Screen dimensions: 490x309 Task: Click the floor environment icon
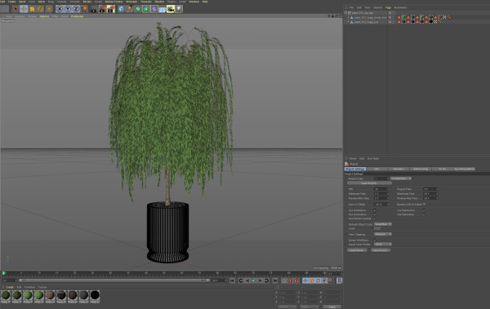coord(163,9)
